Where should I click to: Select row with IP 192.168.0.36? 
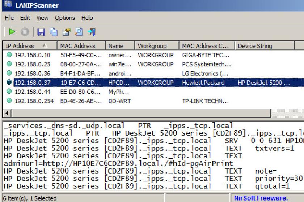pyautogui.click(x=153, y=74)
